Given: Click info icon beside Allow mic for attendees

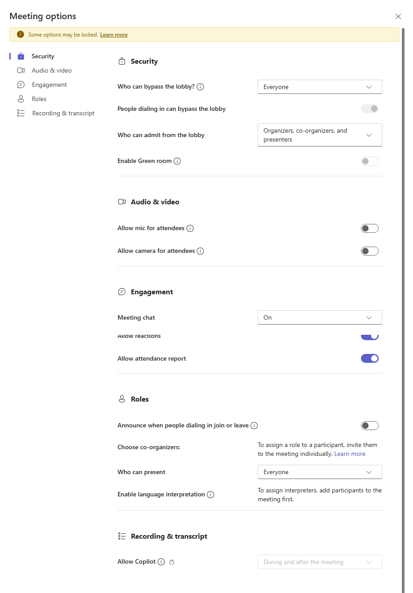Looking at the screenshot, I should tap(190, 228).
